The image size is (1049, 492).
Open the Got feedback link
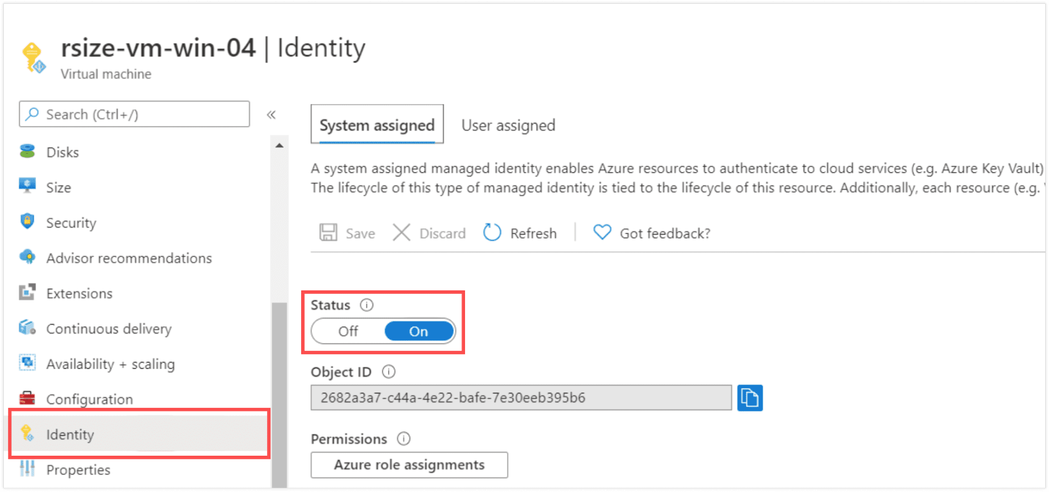click(651, 233)
